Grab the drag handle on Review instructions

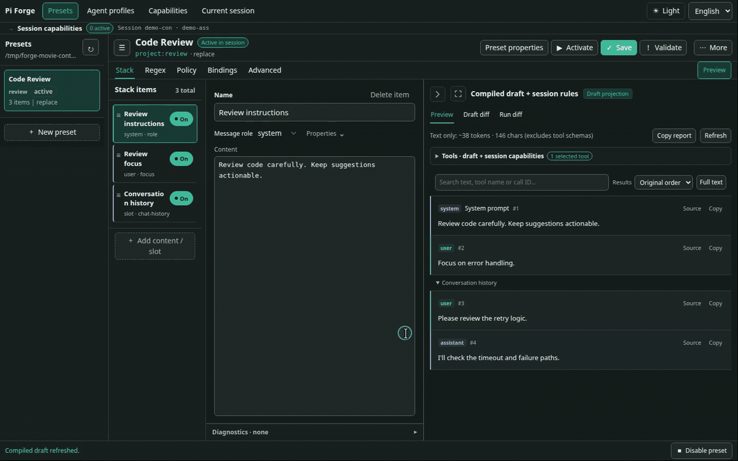(x=119, y=115)
